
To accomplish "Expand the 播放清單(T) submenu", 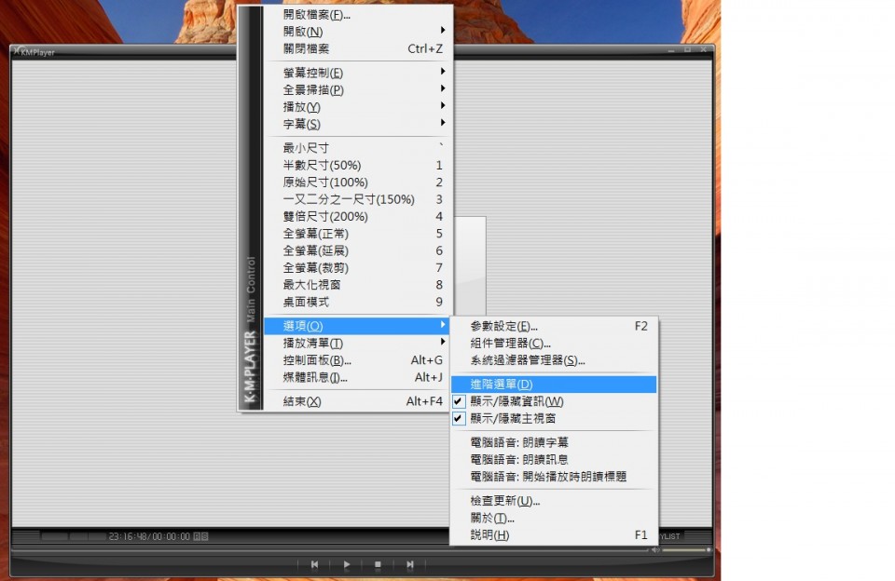I will (313, 343).
